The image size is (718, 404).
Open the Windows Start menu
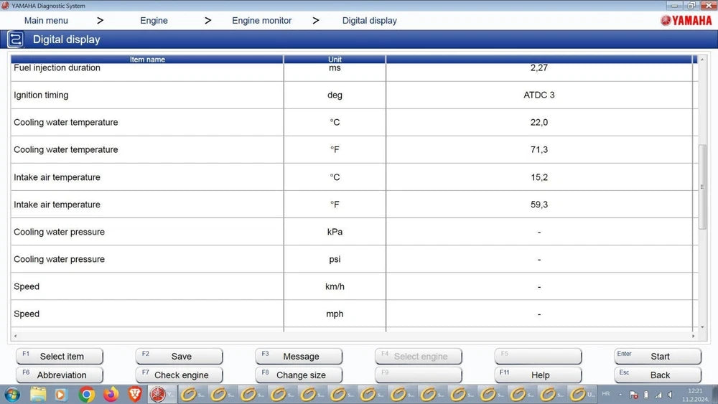[x=12, y=395]
